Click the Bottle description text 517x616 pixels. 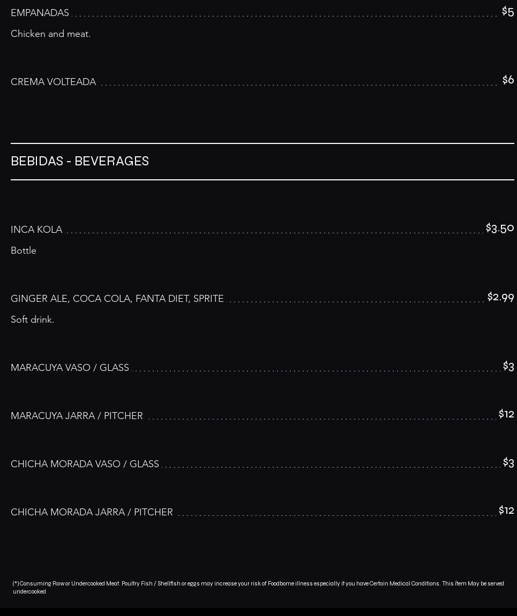(24, 250)
